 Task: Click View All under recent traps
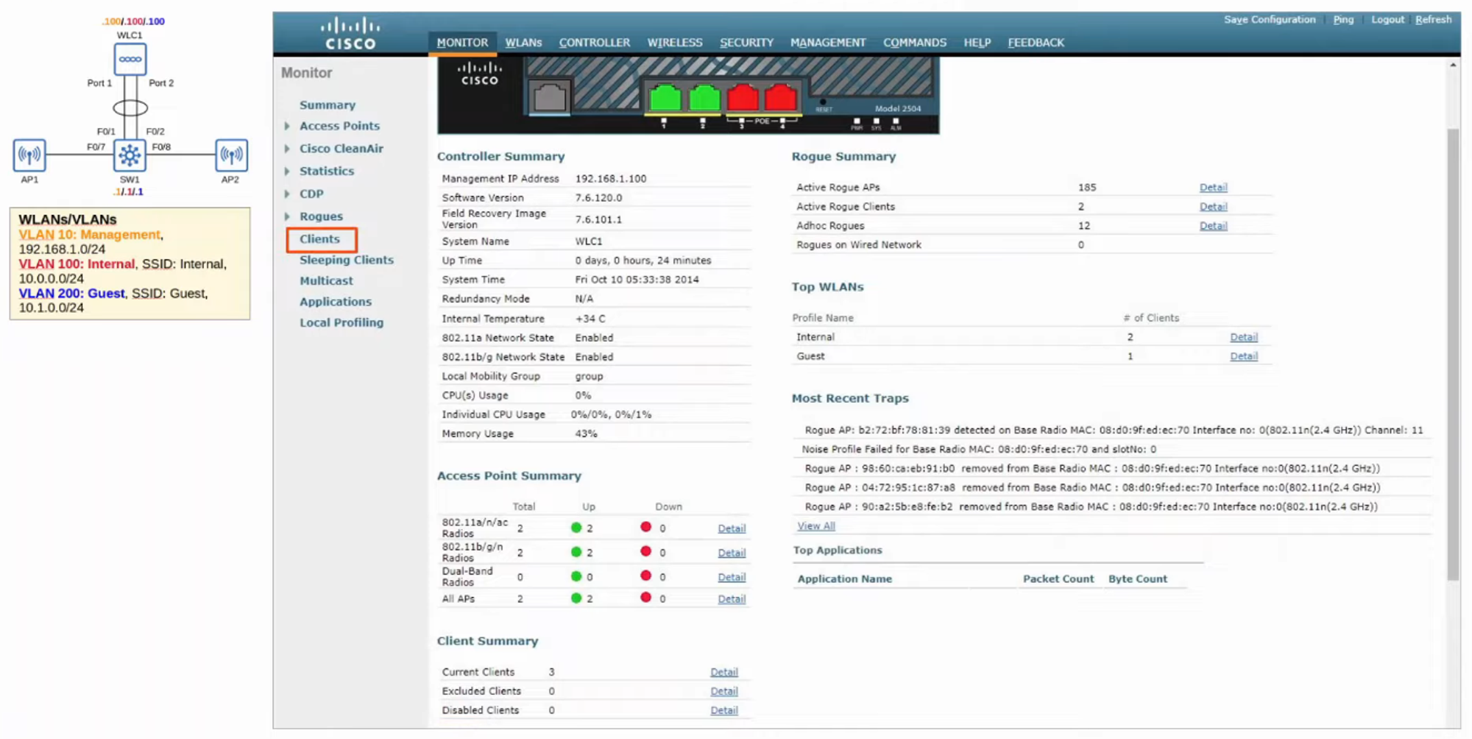(x=816, y=526)
